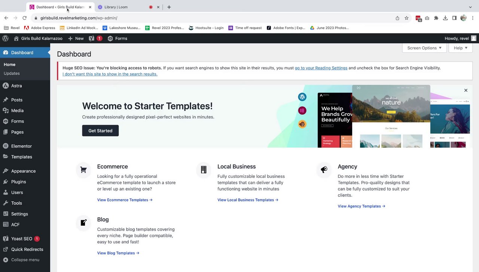Click the Plugins plug icon
Screen dimensions: 479x272
(6, 182)
